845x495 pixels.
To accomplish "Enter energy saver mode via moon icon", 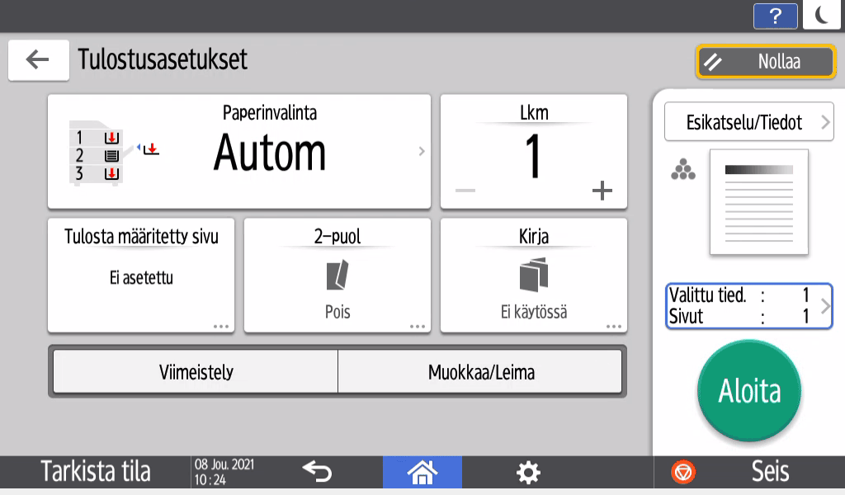I will (x=823, y=16).
